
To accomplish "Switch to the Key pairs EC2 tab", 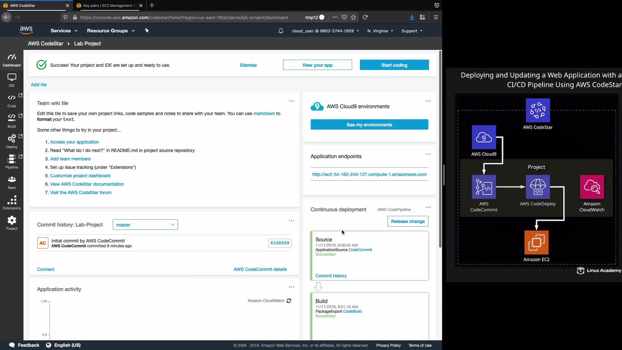I will tap(108, 6).
